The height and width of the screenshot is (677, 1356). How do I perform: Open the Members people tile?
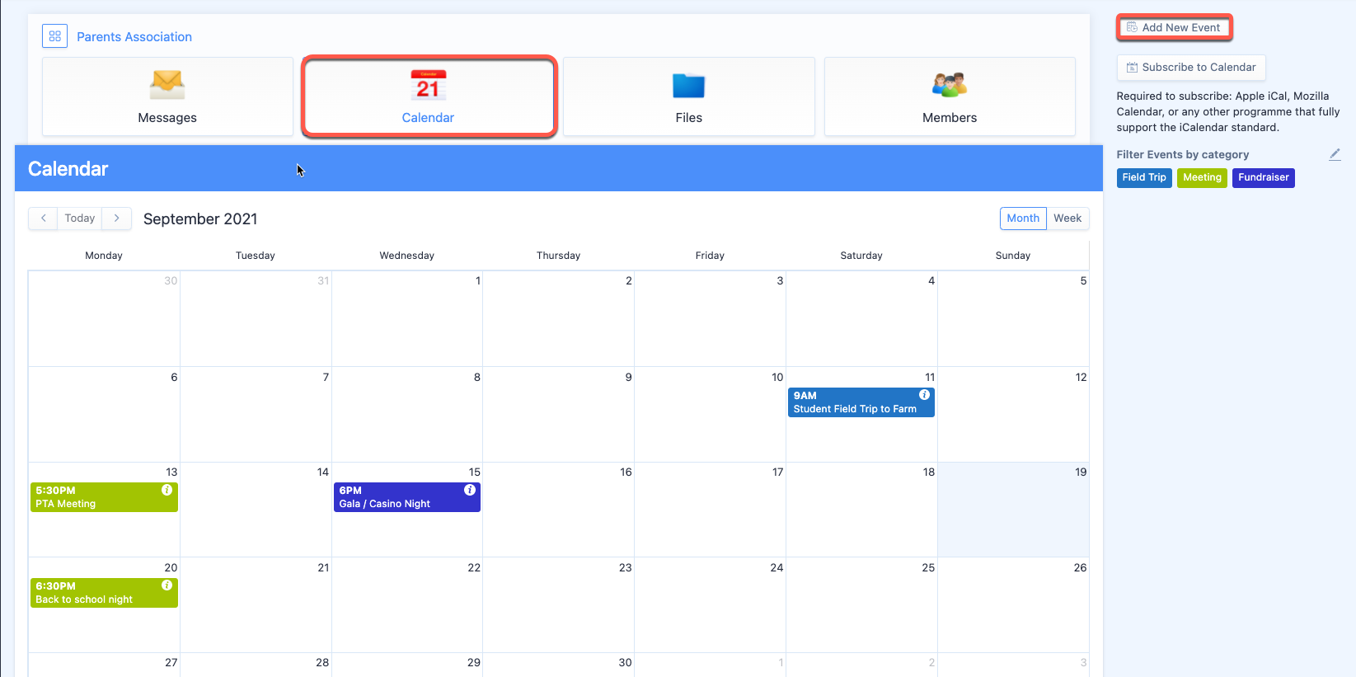(950, 96)
